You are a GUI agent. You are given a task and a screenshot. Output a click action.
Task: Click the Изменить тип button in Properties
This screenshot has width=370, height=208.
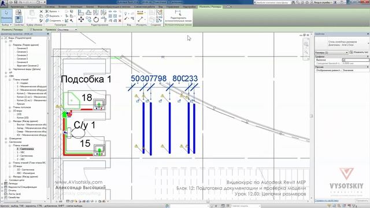point(359,53)
